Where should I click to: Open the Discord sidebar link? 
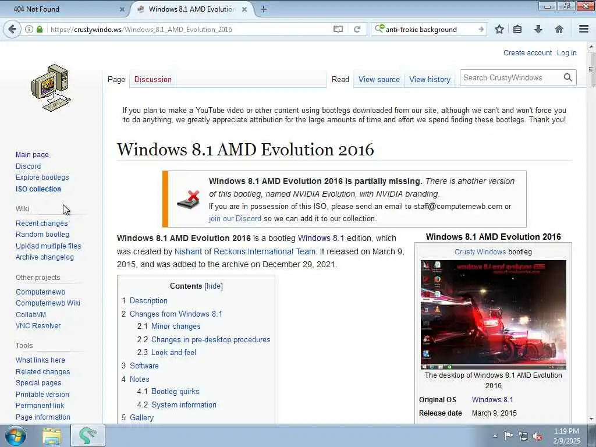(28, 166)
